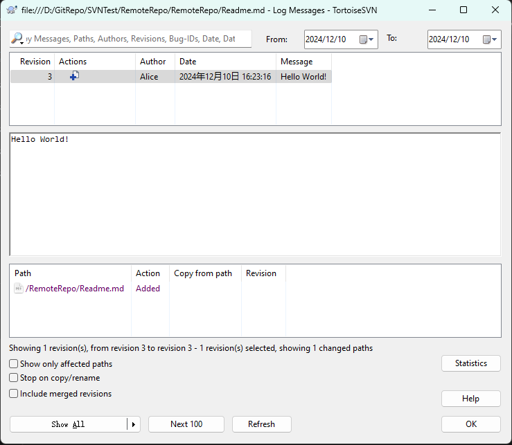Click author cell Alice
Viewport: 512px width, 445px height.
point(155,77)
